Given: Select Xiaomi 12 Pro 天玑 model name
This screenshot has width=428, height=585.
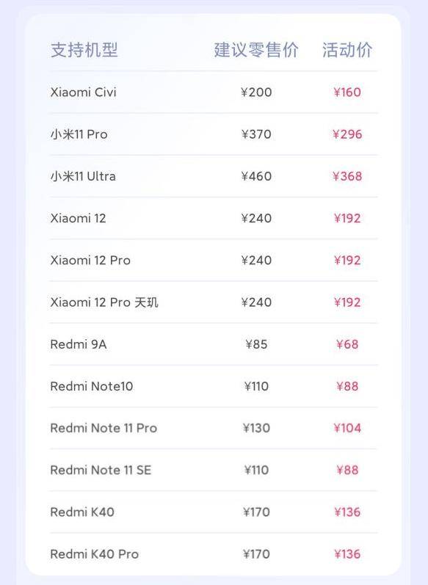Looking at the screenshot, I should (104, 302).
